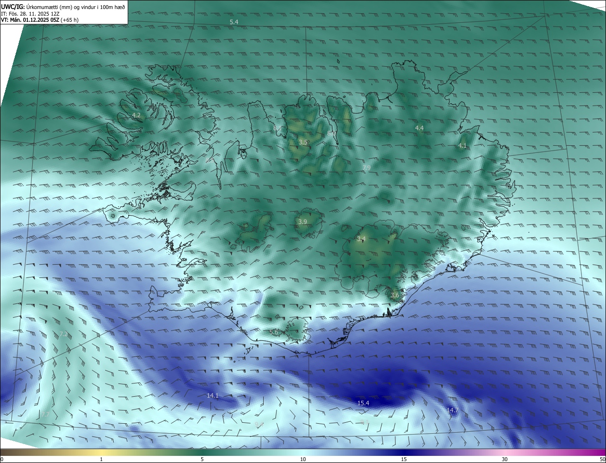Viewport: 606px width, 463px height.
Task: Select the 5.6 value near the south coast
Action: (274, 332)
